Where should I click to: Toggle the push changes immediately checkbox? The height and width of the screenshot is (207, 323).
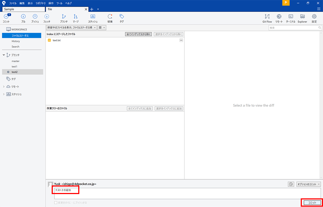(56, 202)
